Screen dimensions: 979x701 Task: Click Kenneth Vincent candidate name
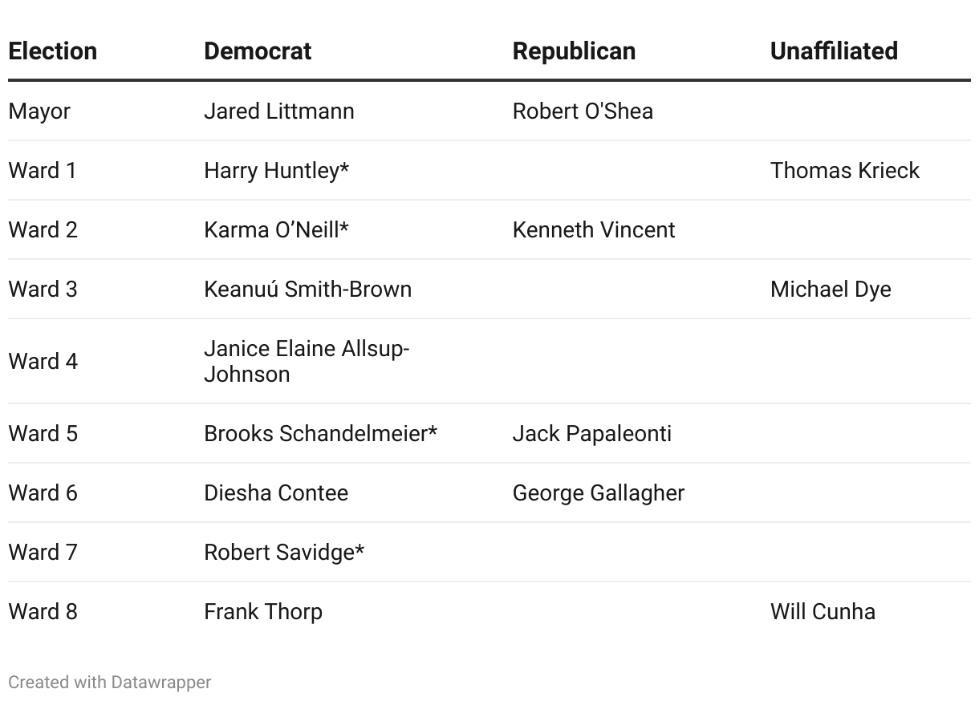point(594,229)
